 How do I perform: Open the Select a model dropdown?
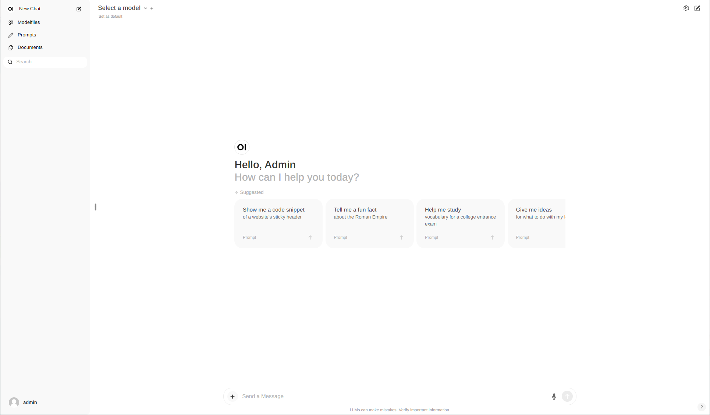[x=119, y=8]
